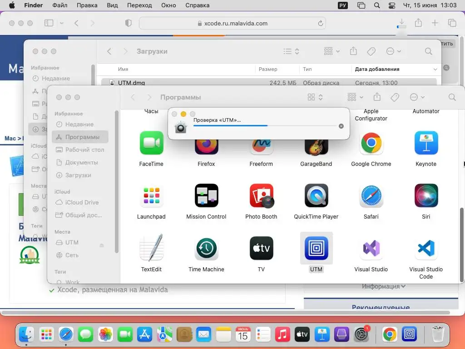Open new tab in Safari
The width and height of the screenshot is (465, 349).
click(x=435, y=23)
